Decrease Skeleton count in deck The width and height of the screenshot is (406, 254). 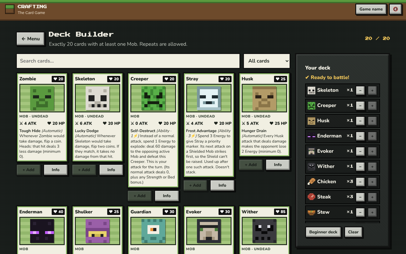click(360, 90)
